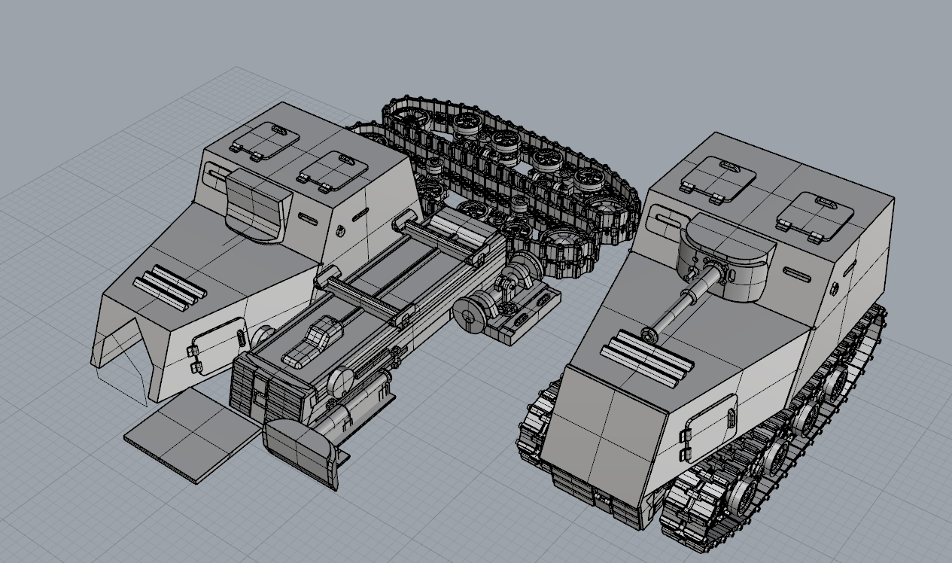This screenshot has height=563, width=952.
Task: Select the vent grille slats on the empty hull
Action: [169, 288]
